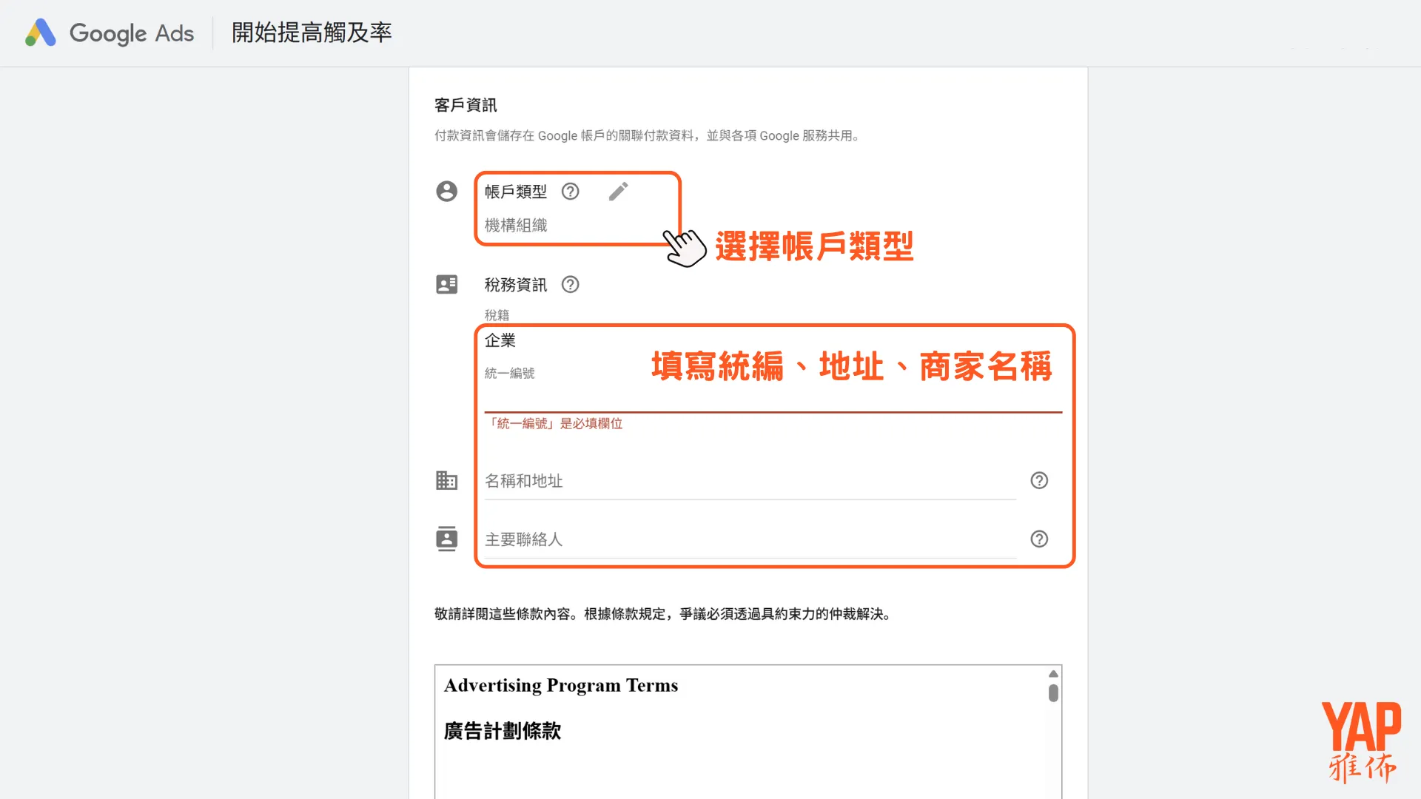Viewport: 1421px width, 799px height.
Task: Click the scrollbar thumb of Advertising Program Terms
Action: point(1052,694)
